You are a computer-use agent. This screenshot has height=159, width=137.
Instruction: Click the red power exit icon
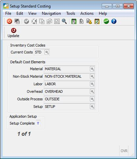click(x=10, y=21)
